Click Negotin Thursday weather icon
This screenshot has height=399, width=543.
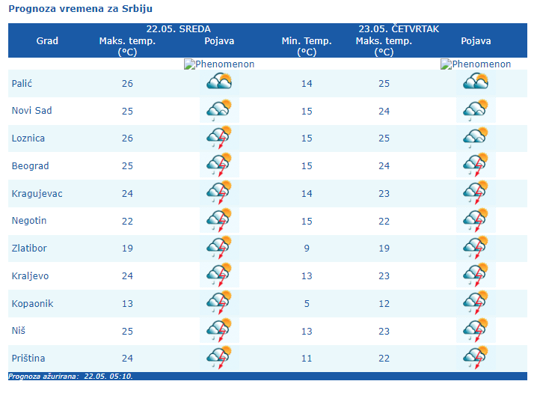point(476,220)
